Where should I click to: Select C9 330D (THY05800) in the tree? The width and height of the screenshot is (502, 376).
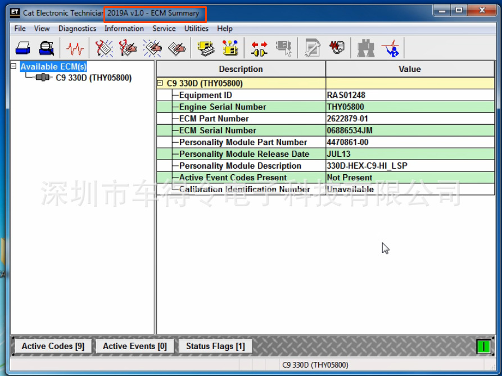pos(93,78)
